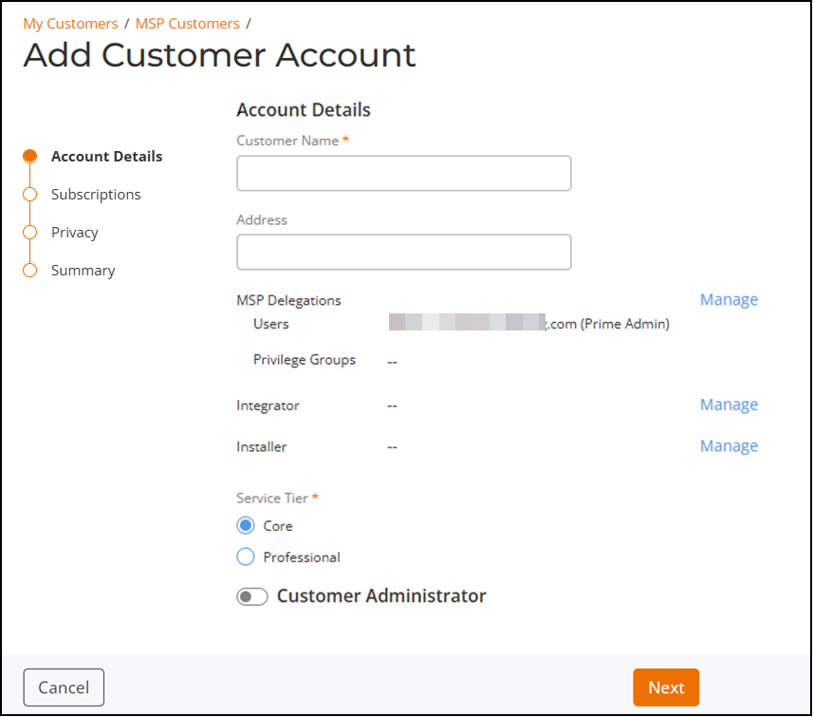
Task: Go back to MSP Customers breadcrumb
Action: [187, 24]
